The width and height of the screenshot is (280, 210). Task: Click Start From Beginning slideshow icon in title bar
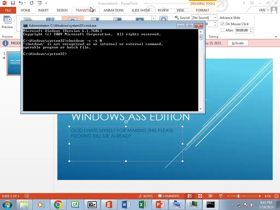click(40, 3)
